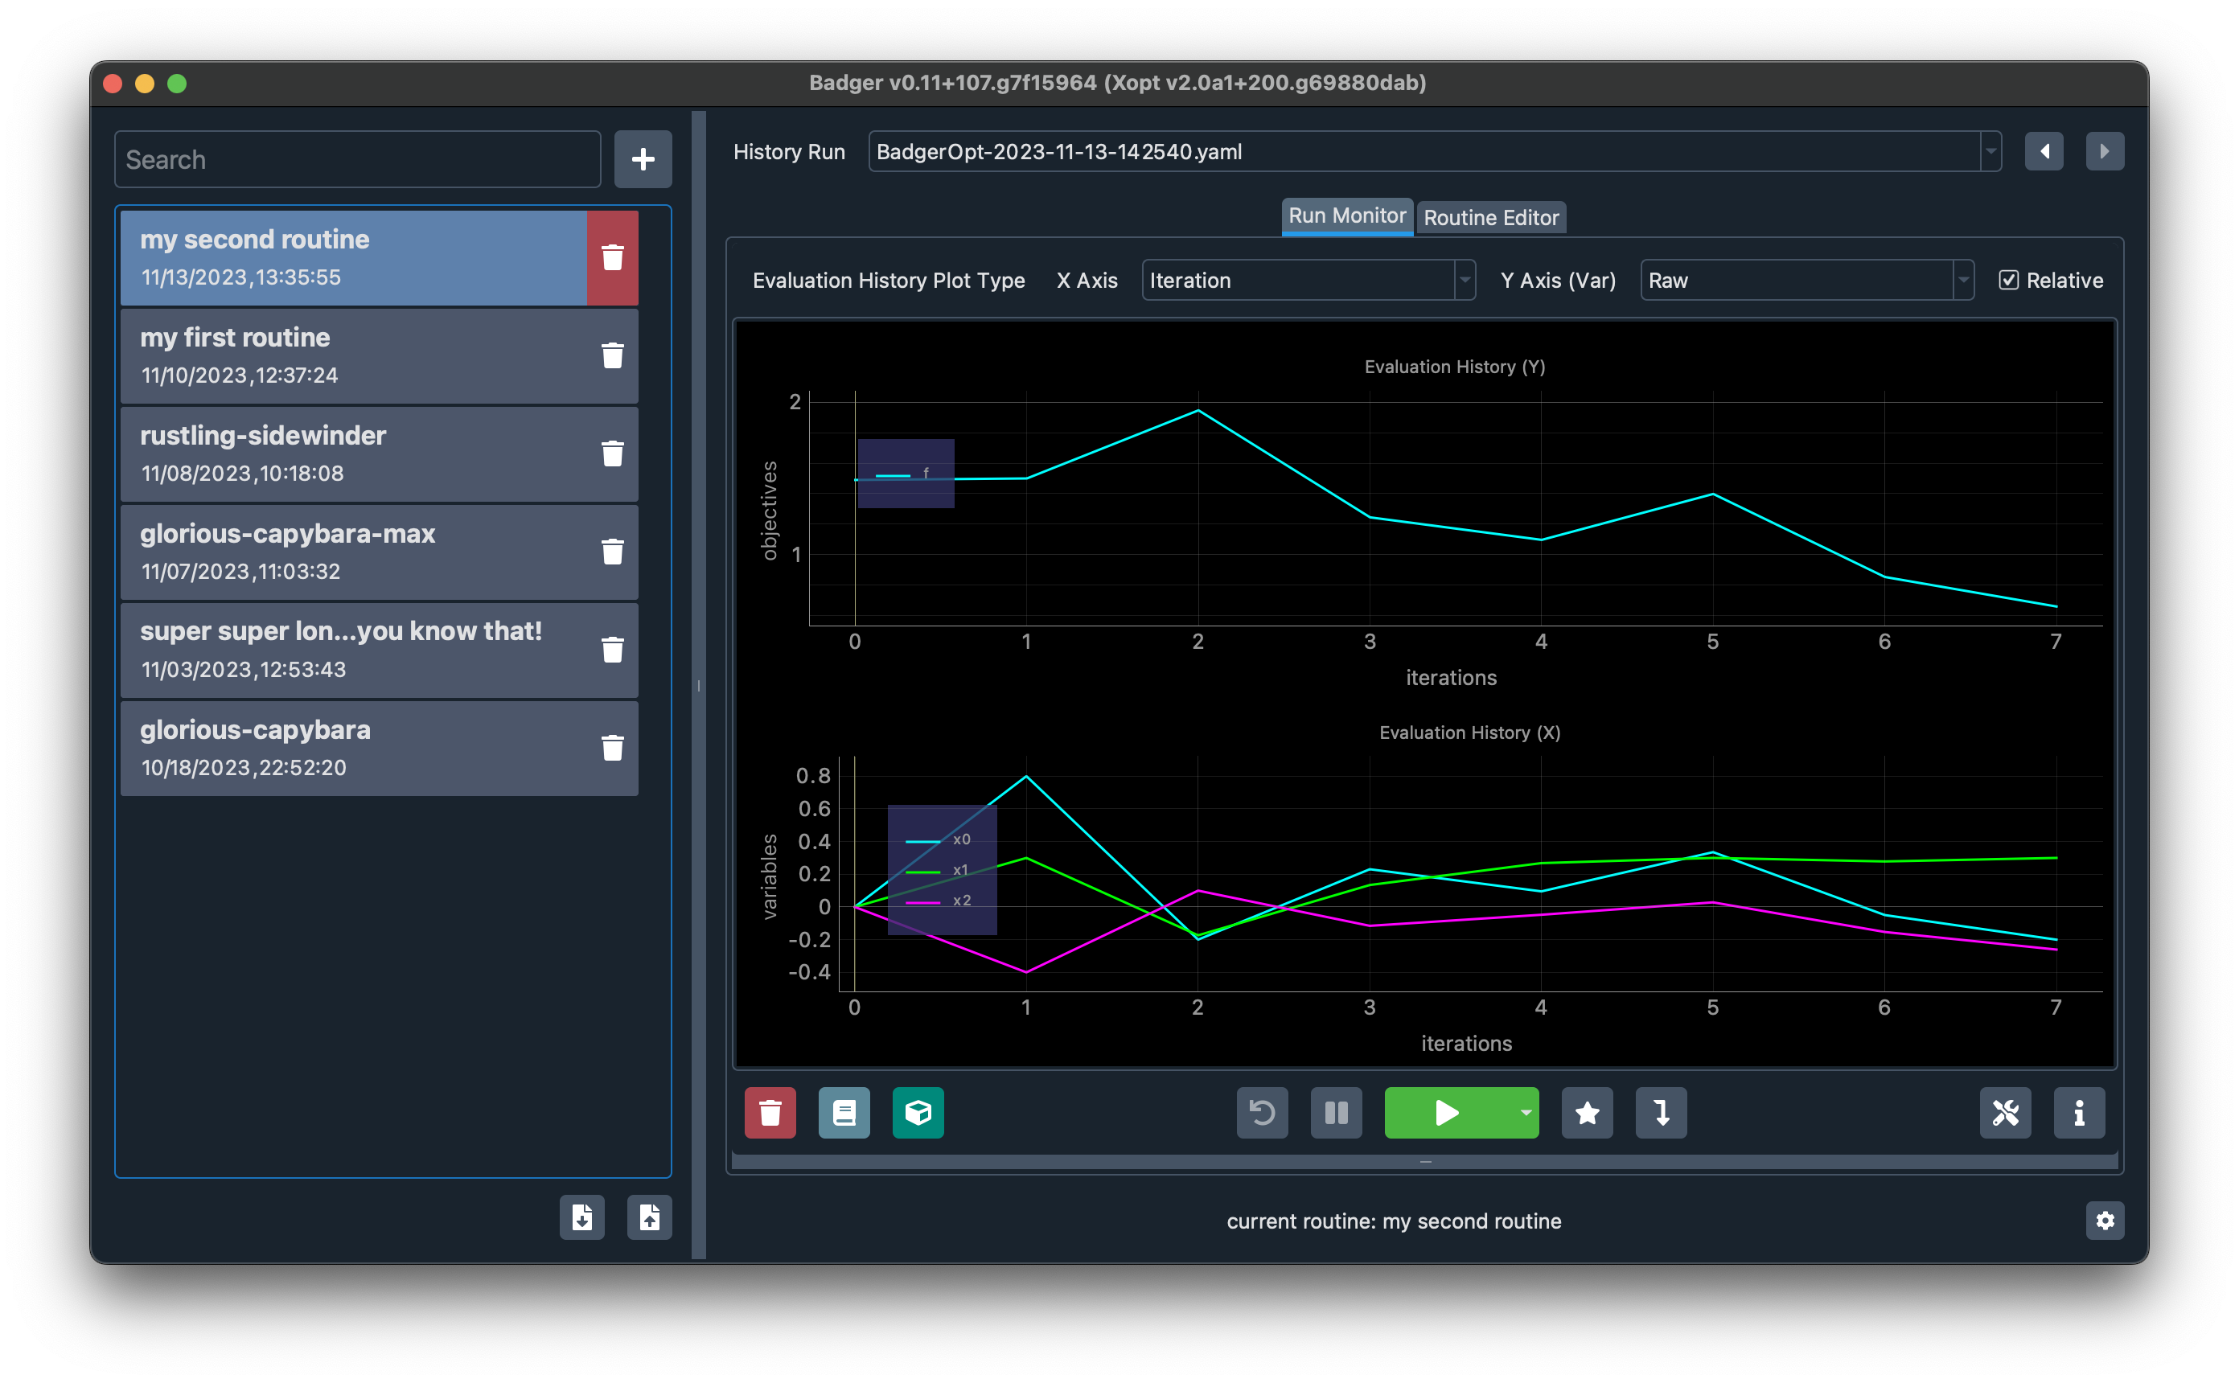Click the 'objectives' axis label

coord(769,511)
